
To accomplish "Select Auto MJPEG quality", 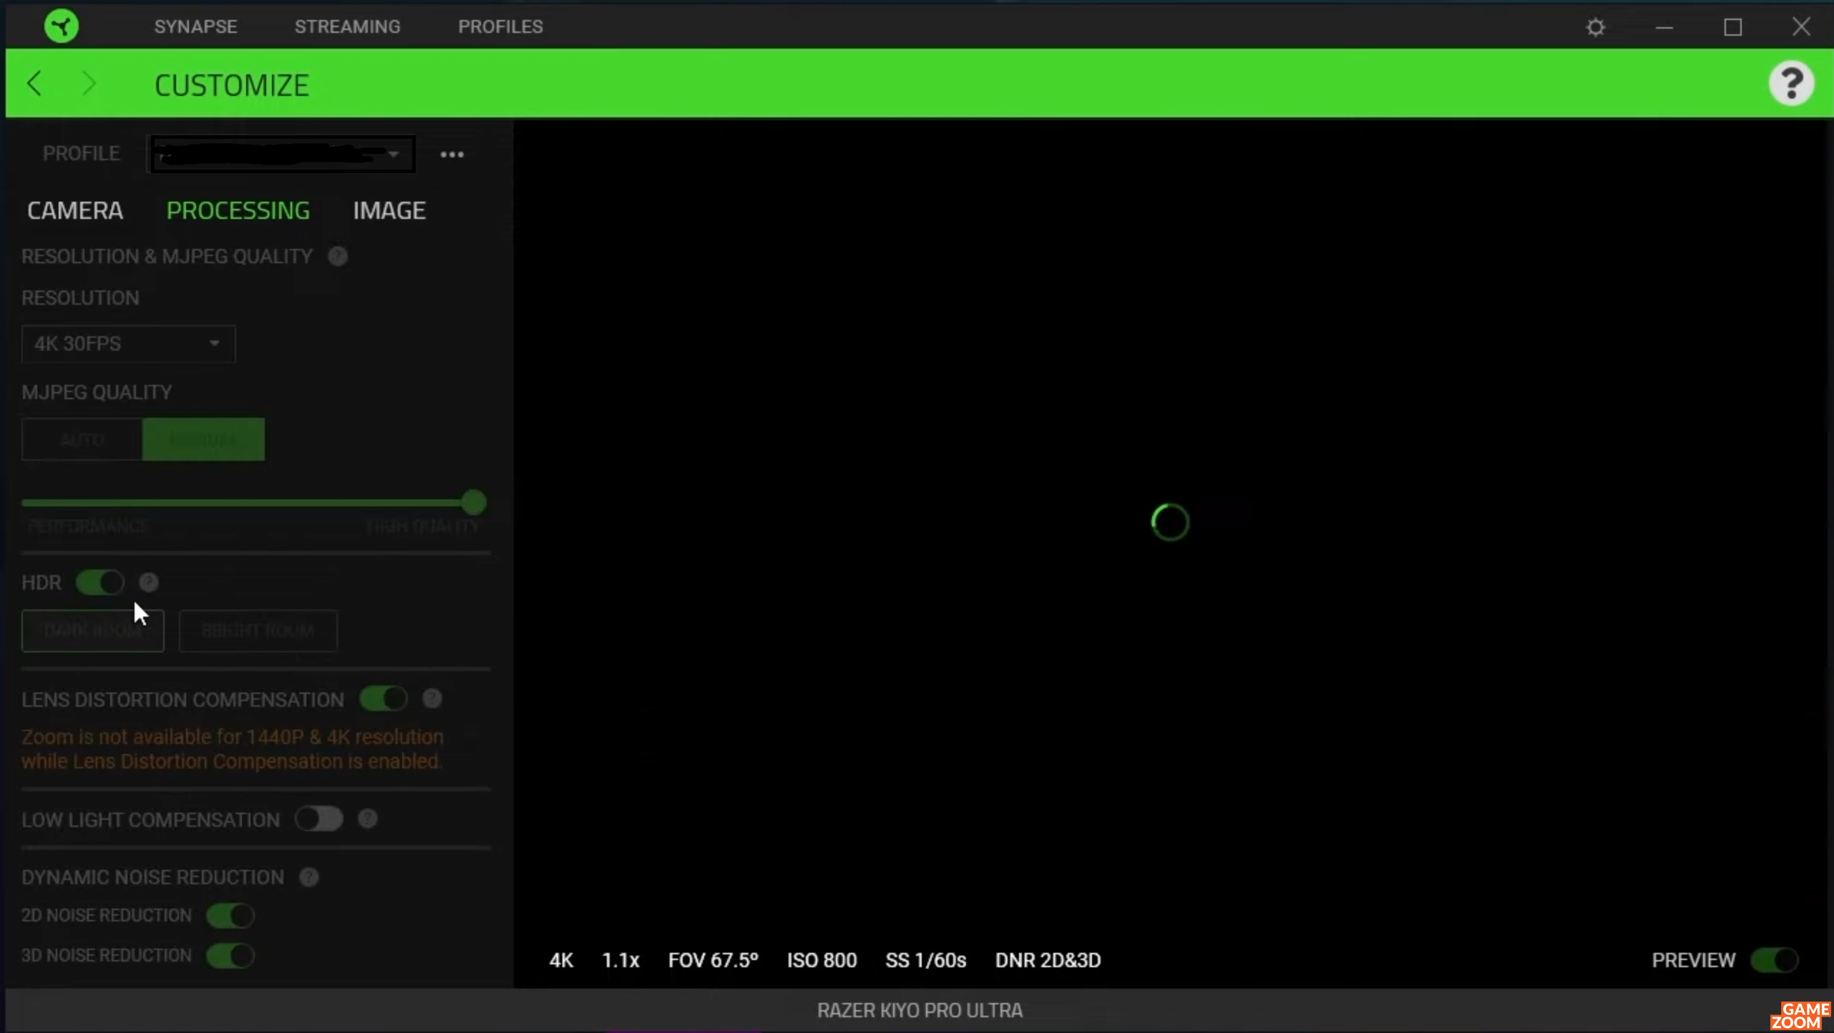I will (x=82, y=439).
